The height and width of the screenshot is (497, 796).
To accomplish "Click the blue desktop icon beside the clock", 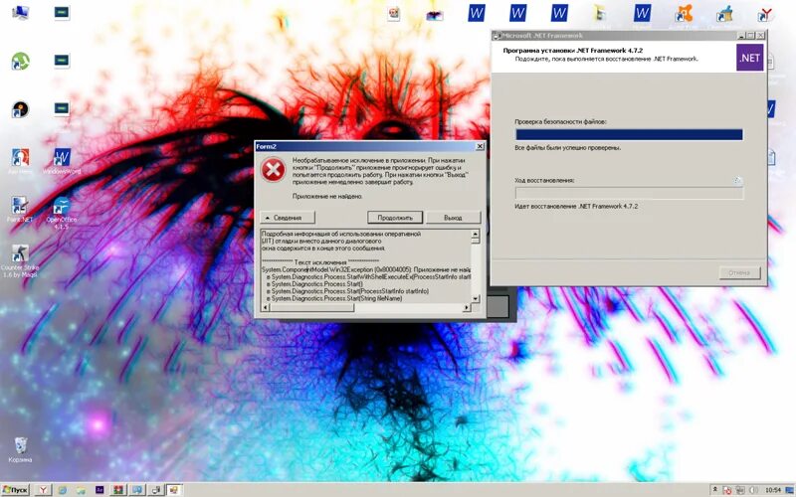I will coord(789,490).
